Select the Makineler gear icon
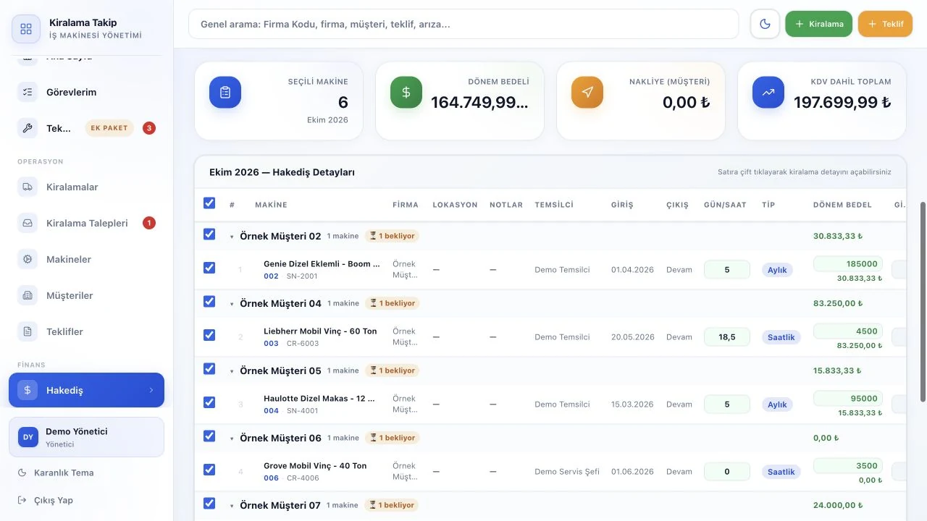Viewport: 927px width, 521px height. click(x=28, y=259)
